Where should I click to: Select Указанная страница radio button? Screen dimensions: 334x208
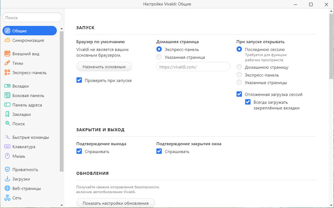click(159, 57)
